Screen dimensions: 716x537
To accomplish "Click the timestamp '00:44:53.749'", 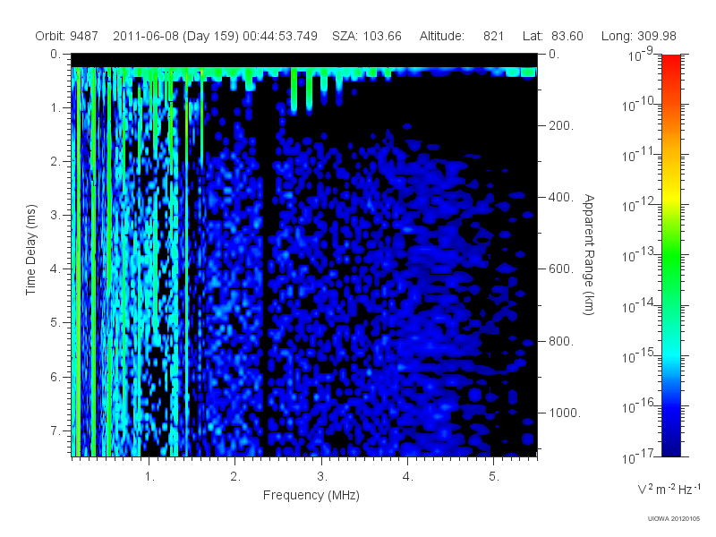I will click(x=280, y=36).
